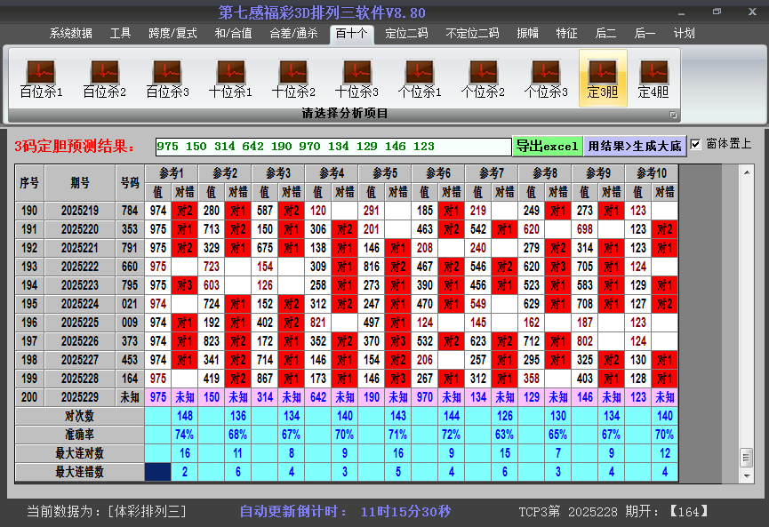Image resolution: width=769 pixels, height=527 pixels.
Task: Open the 定4胆 prediction icon
Action: click(653, 78)
